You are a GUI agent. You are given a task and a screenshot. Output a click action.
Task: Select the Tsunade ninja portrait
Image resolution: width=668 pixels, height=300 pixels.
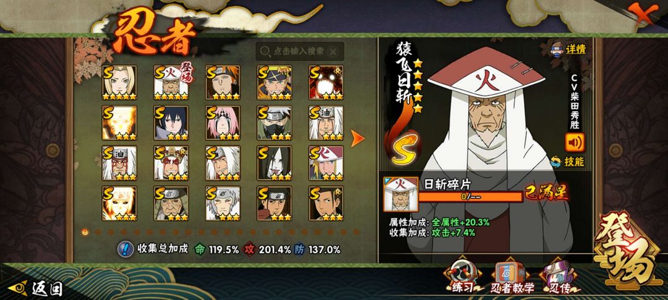coord(119,83)
